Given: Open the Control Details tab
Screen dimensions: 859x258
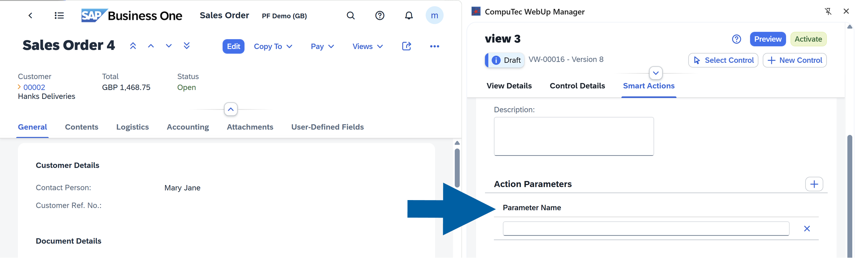Looking at the screenshot, I should click(x=577, y=86).
